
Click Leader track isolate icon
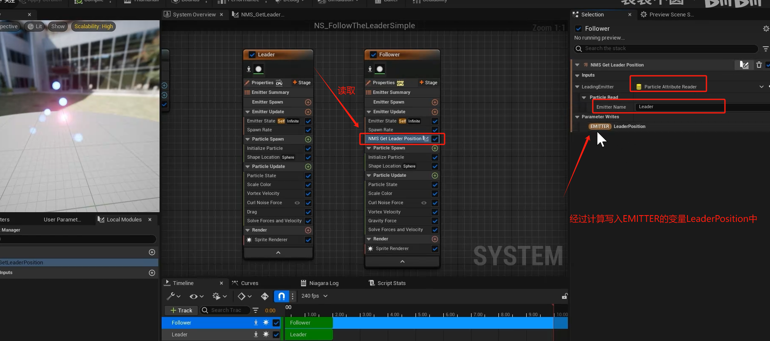(256, 334)
